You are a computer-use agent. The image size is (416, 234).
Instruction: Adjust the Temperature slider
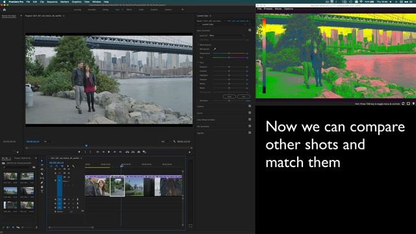point(229,53)
